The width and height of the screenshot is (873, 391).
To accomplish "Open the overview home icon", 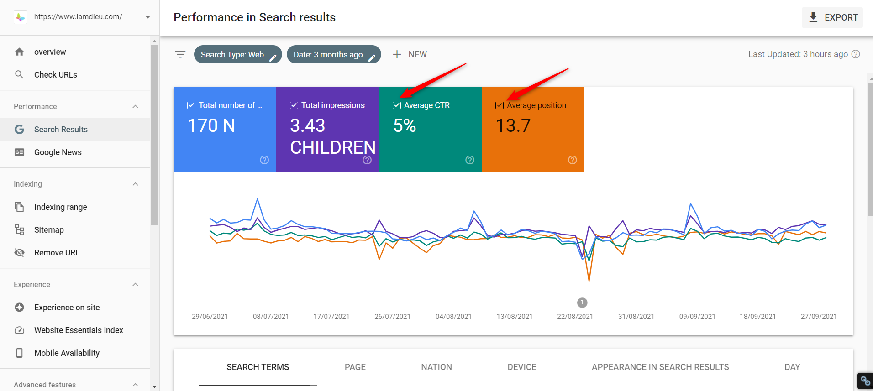I will (x=19, y=52).
